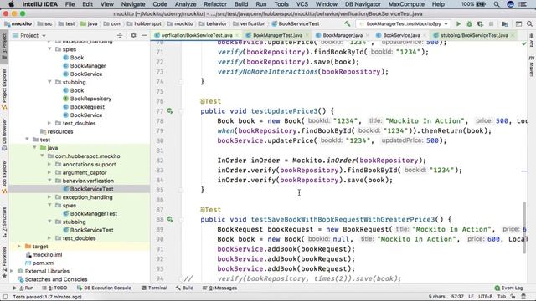Open the Refactor menu
The width and height of the screenshot is (536, 301).
[215, 4]
